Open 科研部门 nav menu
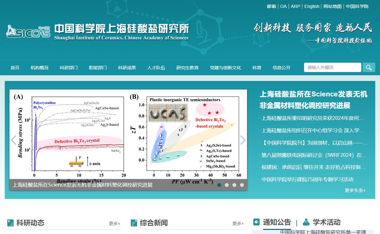This screenshot has width=380, height=234. [x=69, y=68]
